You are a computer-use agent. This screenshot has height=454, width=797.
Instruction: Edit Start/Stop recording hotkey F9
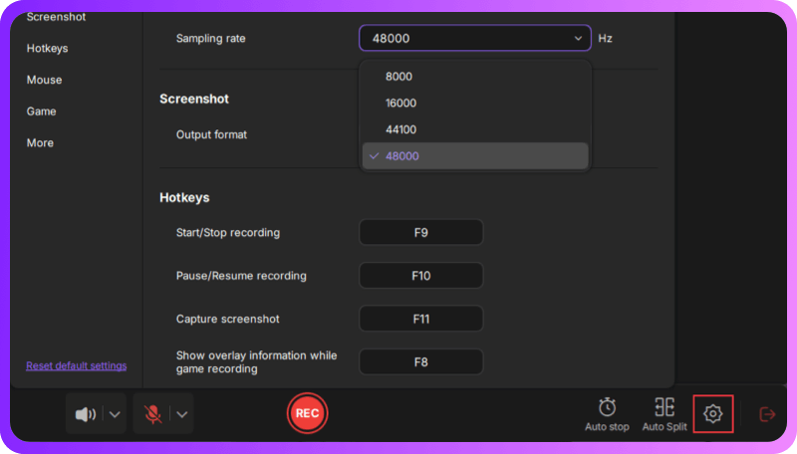coord(420,233)
